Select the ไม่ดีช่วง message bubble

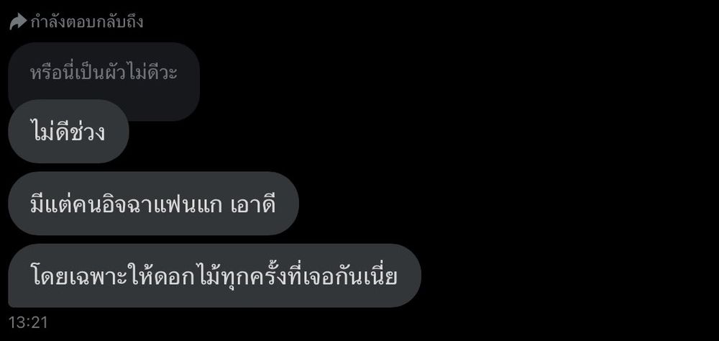coord(68,131)
